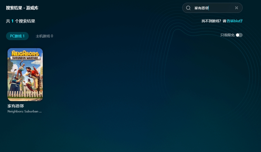Switch to the 主机游戏 0 tab
This screenshot has width=261, height=152.
click(44, 36)
